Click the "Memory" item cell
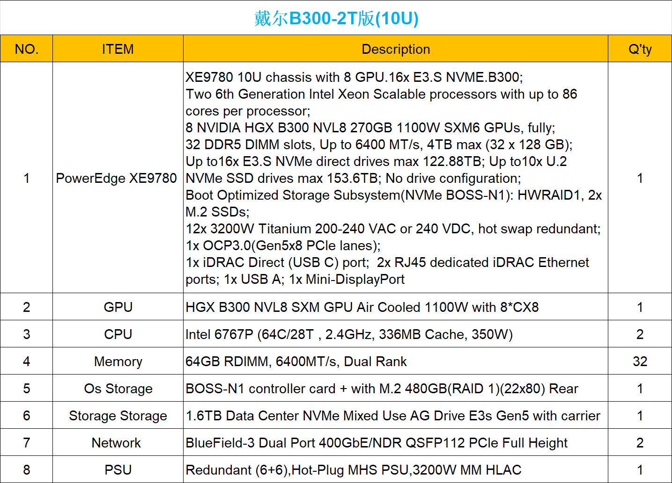This screenshot has width=672, height=483. [x=118, y=361]
